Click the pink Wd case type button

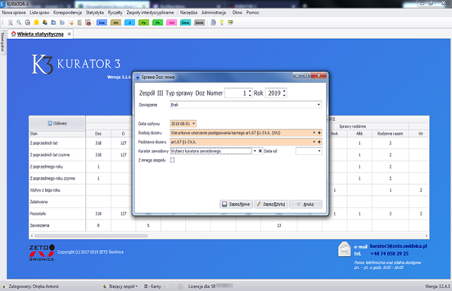(172, 23)
